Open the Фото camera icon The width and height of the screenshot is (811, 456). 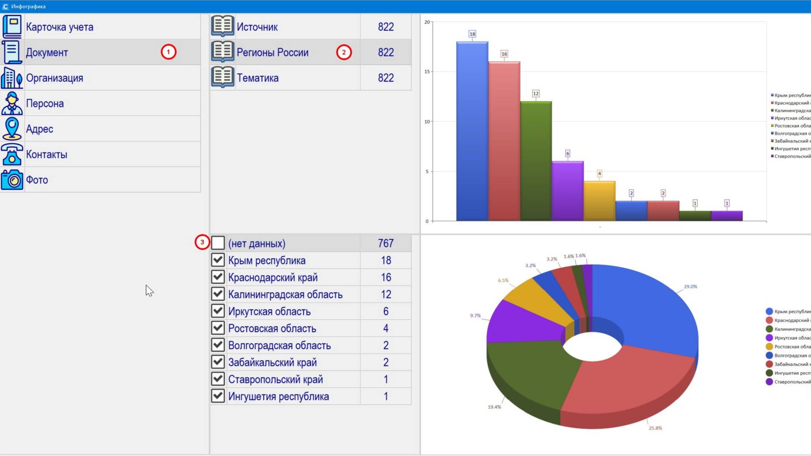click(12, 180)
